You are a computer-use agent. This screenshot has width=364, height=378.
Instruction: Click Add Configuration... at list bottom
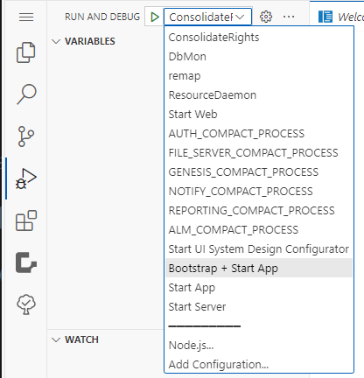tap(259, 365)
